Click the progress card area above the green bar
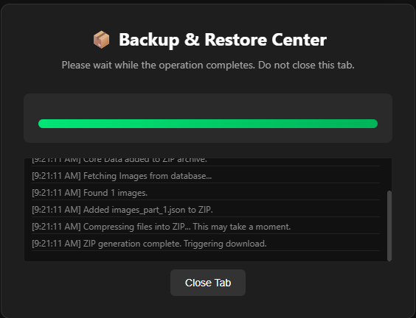This screenshot has width=416, height=318. (x=208, y=106)
